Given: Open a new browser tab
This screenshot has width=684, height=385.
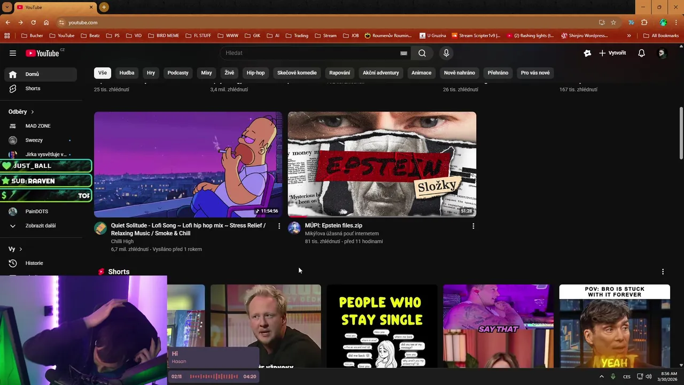Looking at the screenshot, I should (x=104, y=7).
